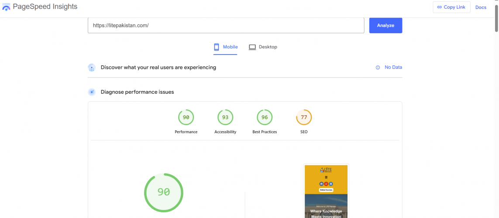Open the Docs link
The width and height of the screenshot is (499, 218).
pos(481,7)
